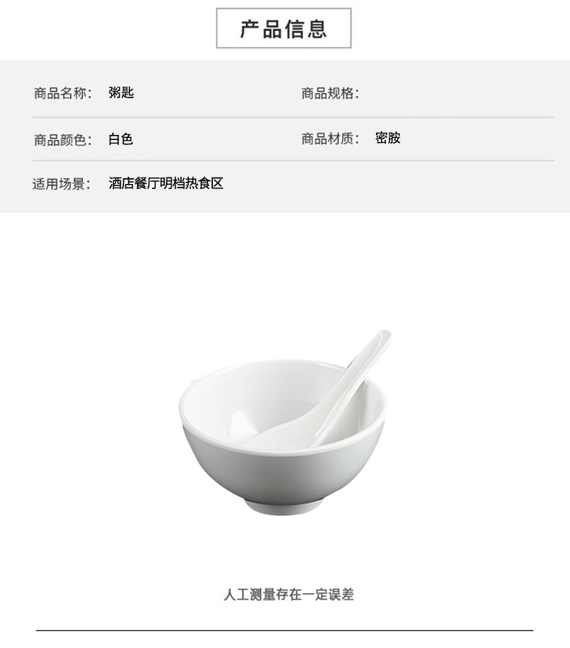Screen dimensions: 570x648
Task: Click the bowl's base foot
Action: coord(283,507)
